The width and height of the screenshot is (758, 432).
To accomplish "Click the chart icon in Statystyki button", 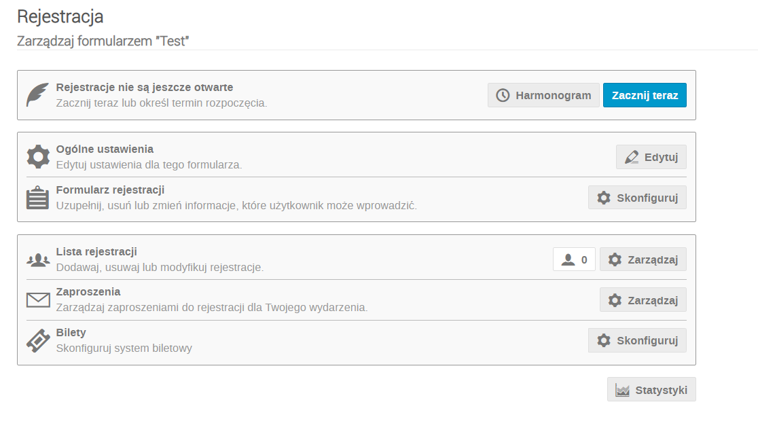I will coord(623,390).
